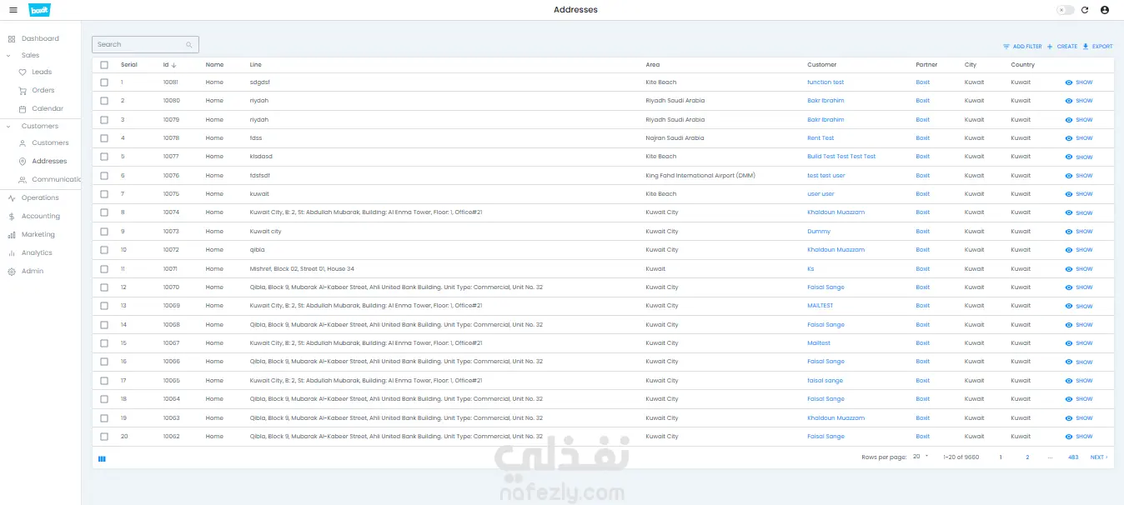The height and width of the screenshot is (505, 1124).
Task: Open the user account icon
Action: tap(1105, 10)
